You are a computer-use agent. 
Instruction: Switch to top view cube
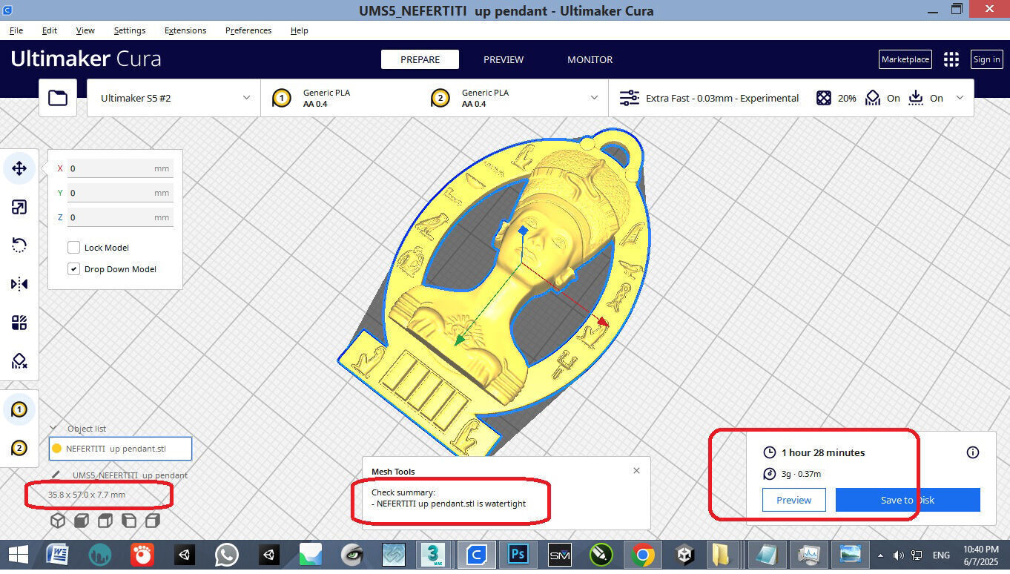click(105, 521)
